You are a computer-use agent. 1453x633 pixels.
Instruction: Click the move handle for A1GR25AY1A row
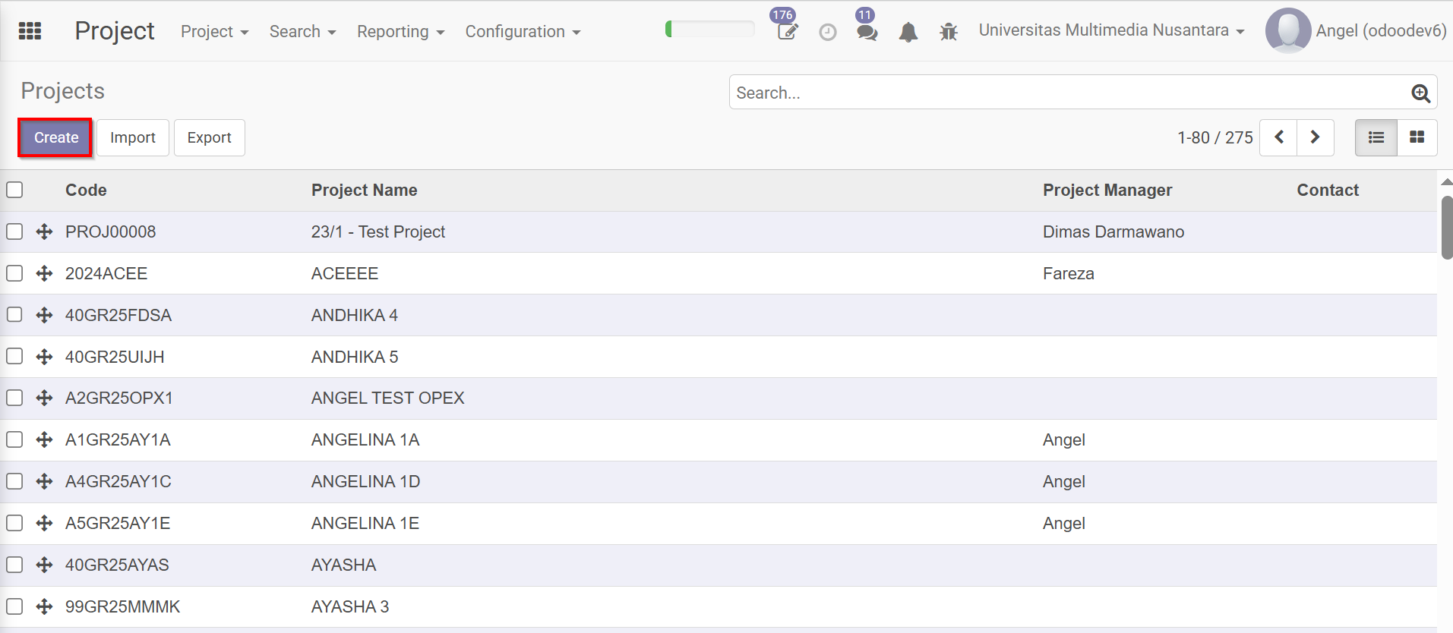coord(44,439)
